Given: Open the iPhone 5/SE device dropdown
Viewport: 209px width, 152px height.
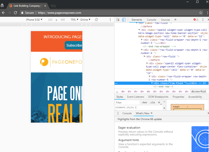Looking at the screenshot, I should point(34,20).
